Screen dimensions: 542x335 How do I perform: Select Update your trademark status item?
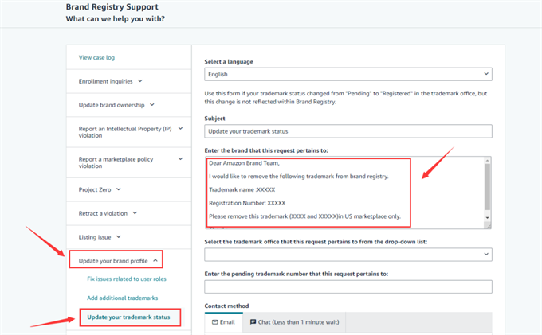tap(128, 317)
